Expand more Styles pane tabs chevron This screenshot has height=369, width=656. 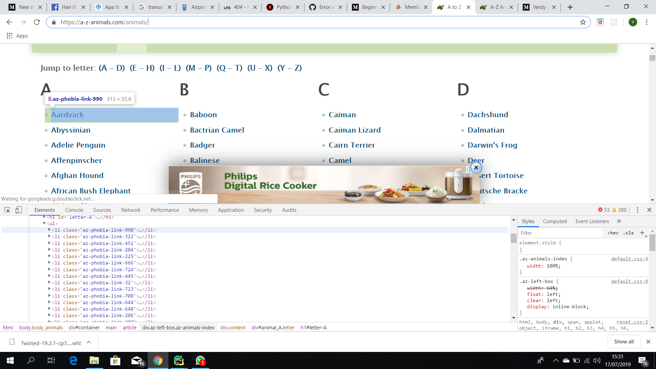click(619, 221)
